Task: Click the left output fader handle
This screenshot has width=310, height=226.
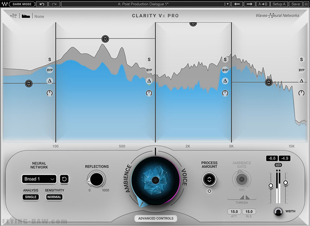Action: 271,186
